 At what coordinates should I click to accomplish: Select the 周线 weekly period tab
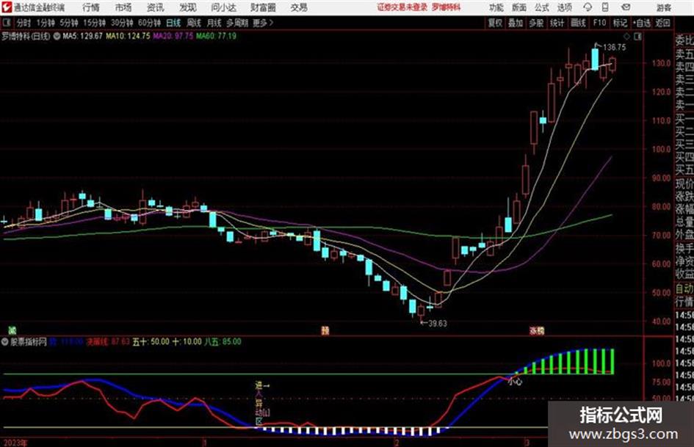coord(194,23)
